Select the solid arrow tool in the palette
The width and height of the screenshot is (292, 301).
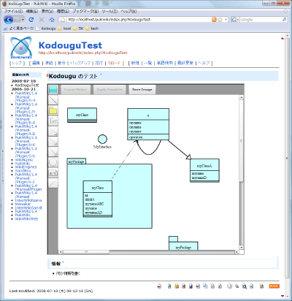[x=53, y=152]
